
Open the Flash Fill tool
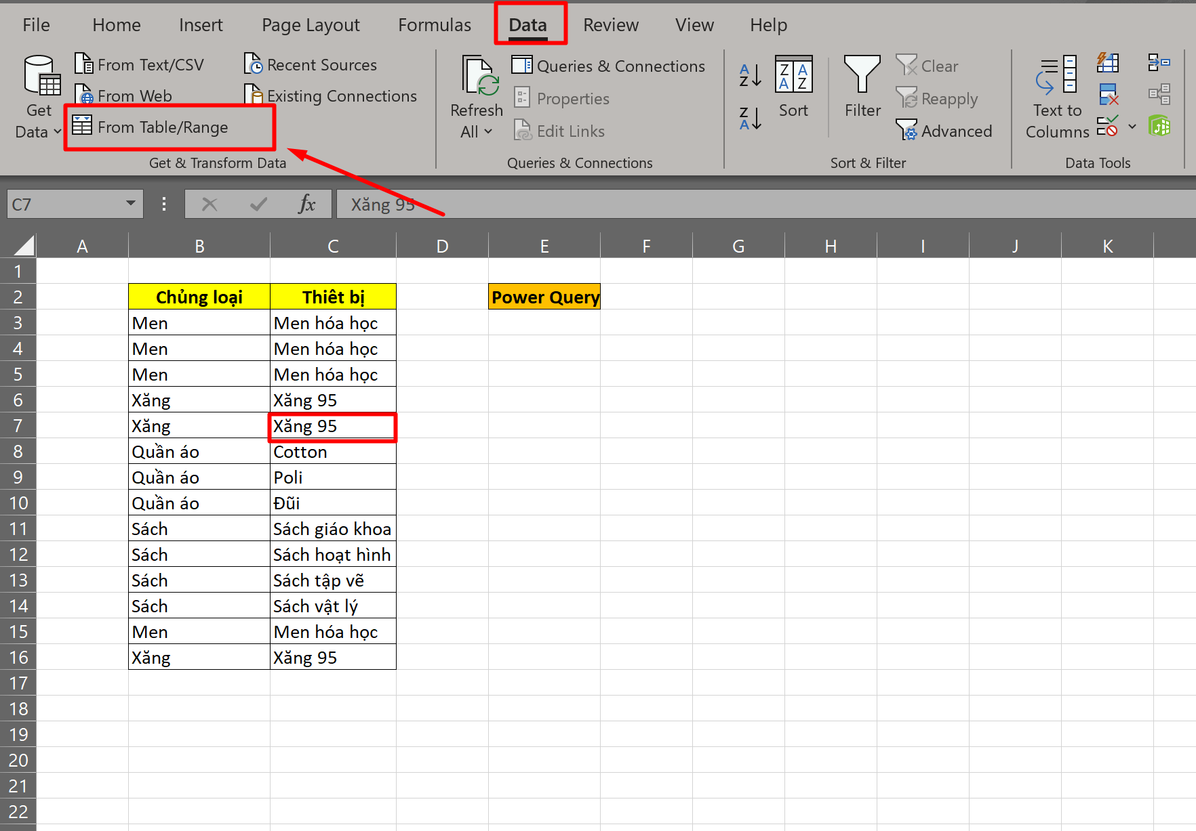1108,63
